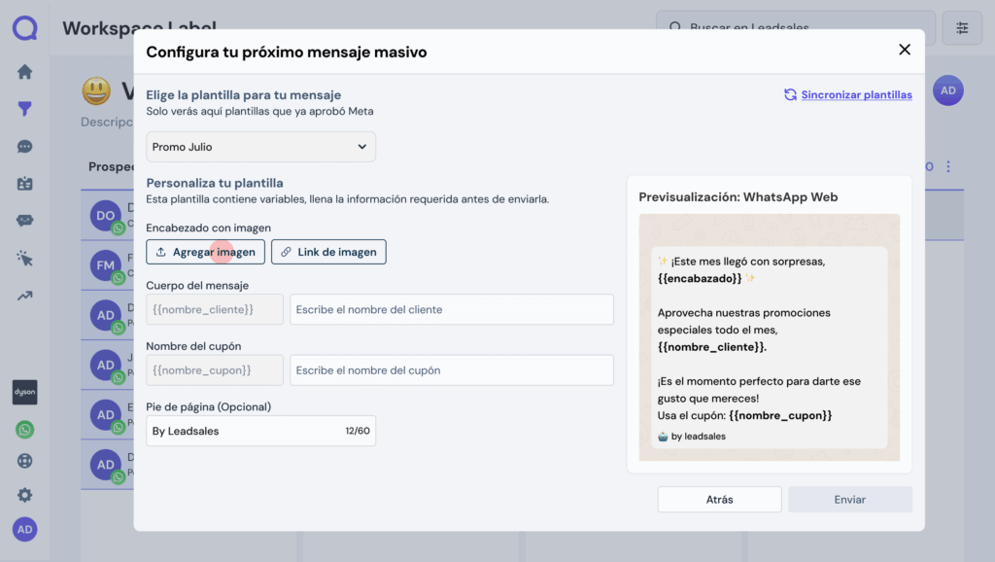
Task: Click the Leadsales logo icon
Action: pos(25,28)
